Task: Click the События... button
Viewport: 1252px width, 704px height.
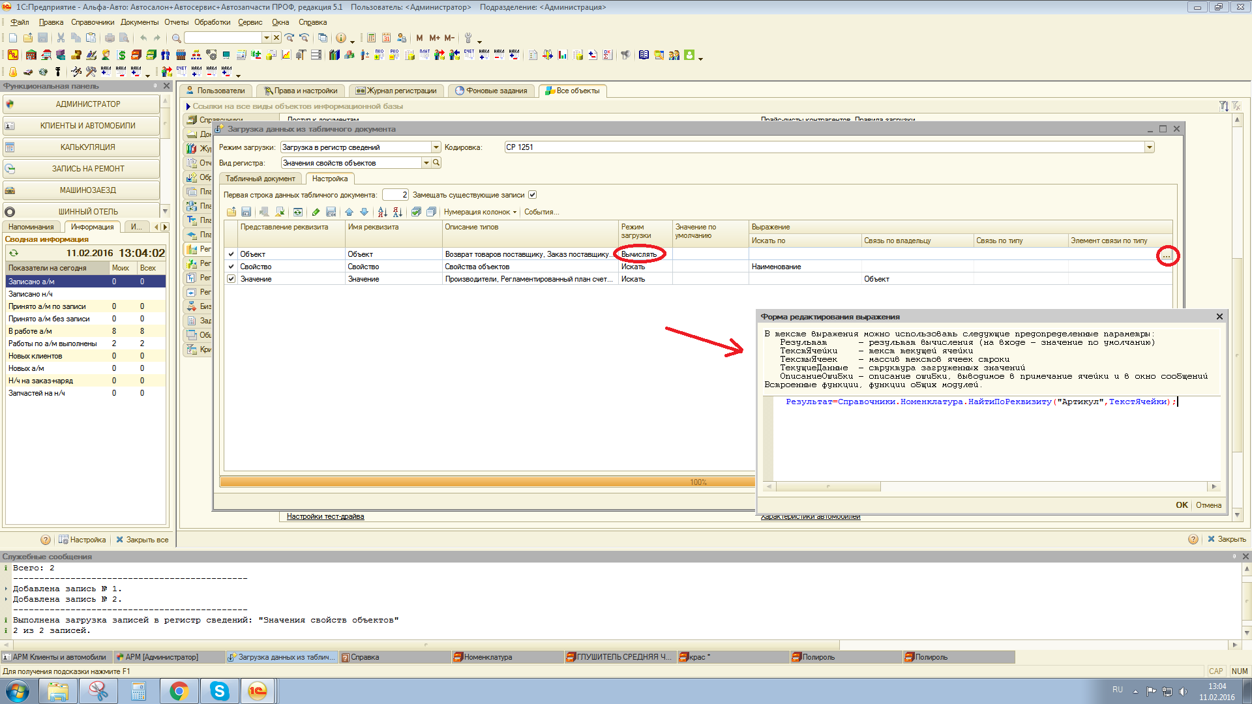Action: [541, 212]
